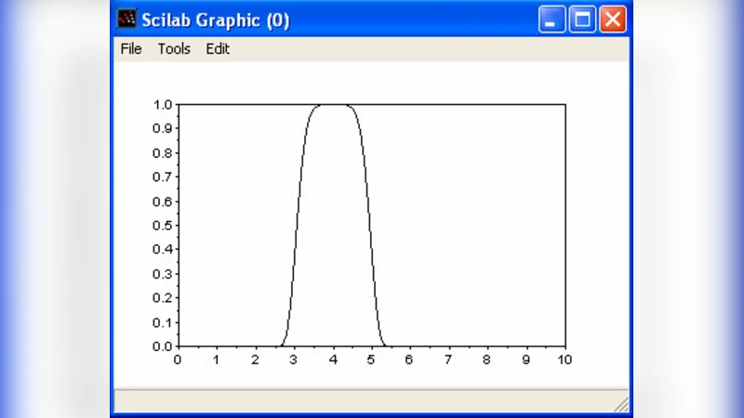Click the y-axis tick label 0.8
The height and width of the screenshot is (418, 744).
point(163,153)
